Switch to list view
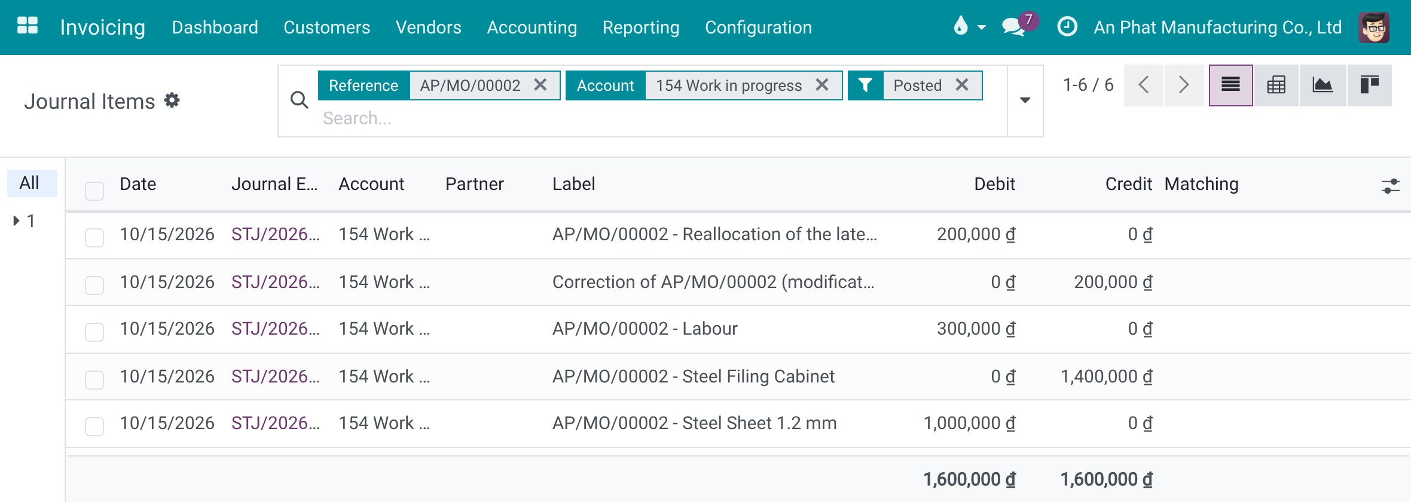 coord(1230,85)
